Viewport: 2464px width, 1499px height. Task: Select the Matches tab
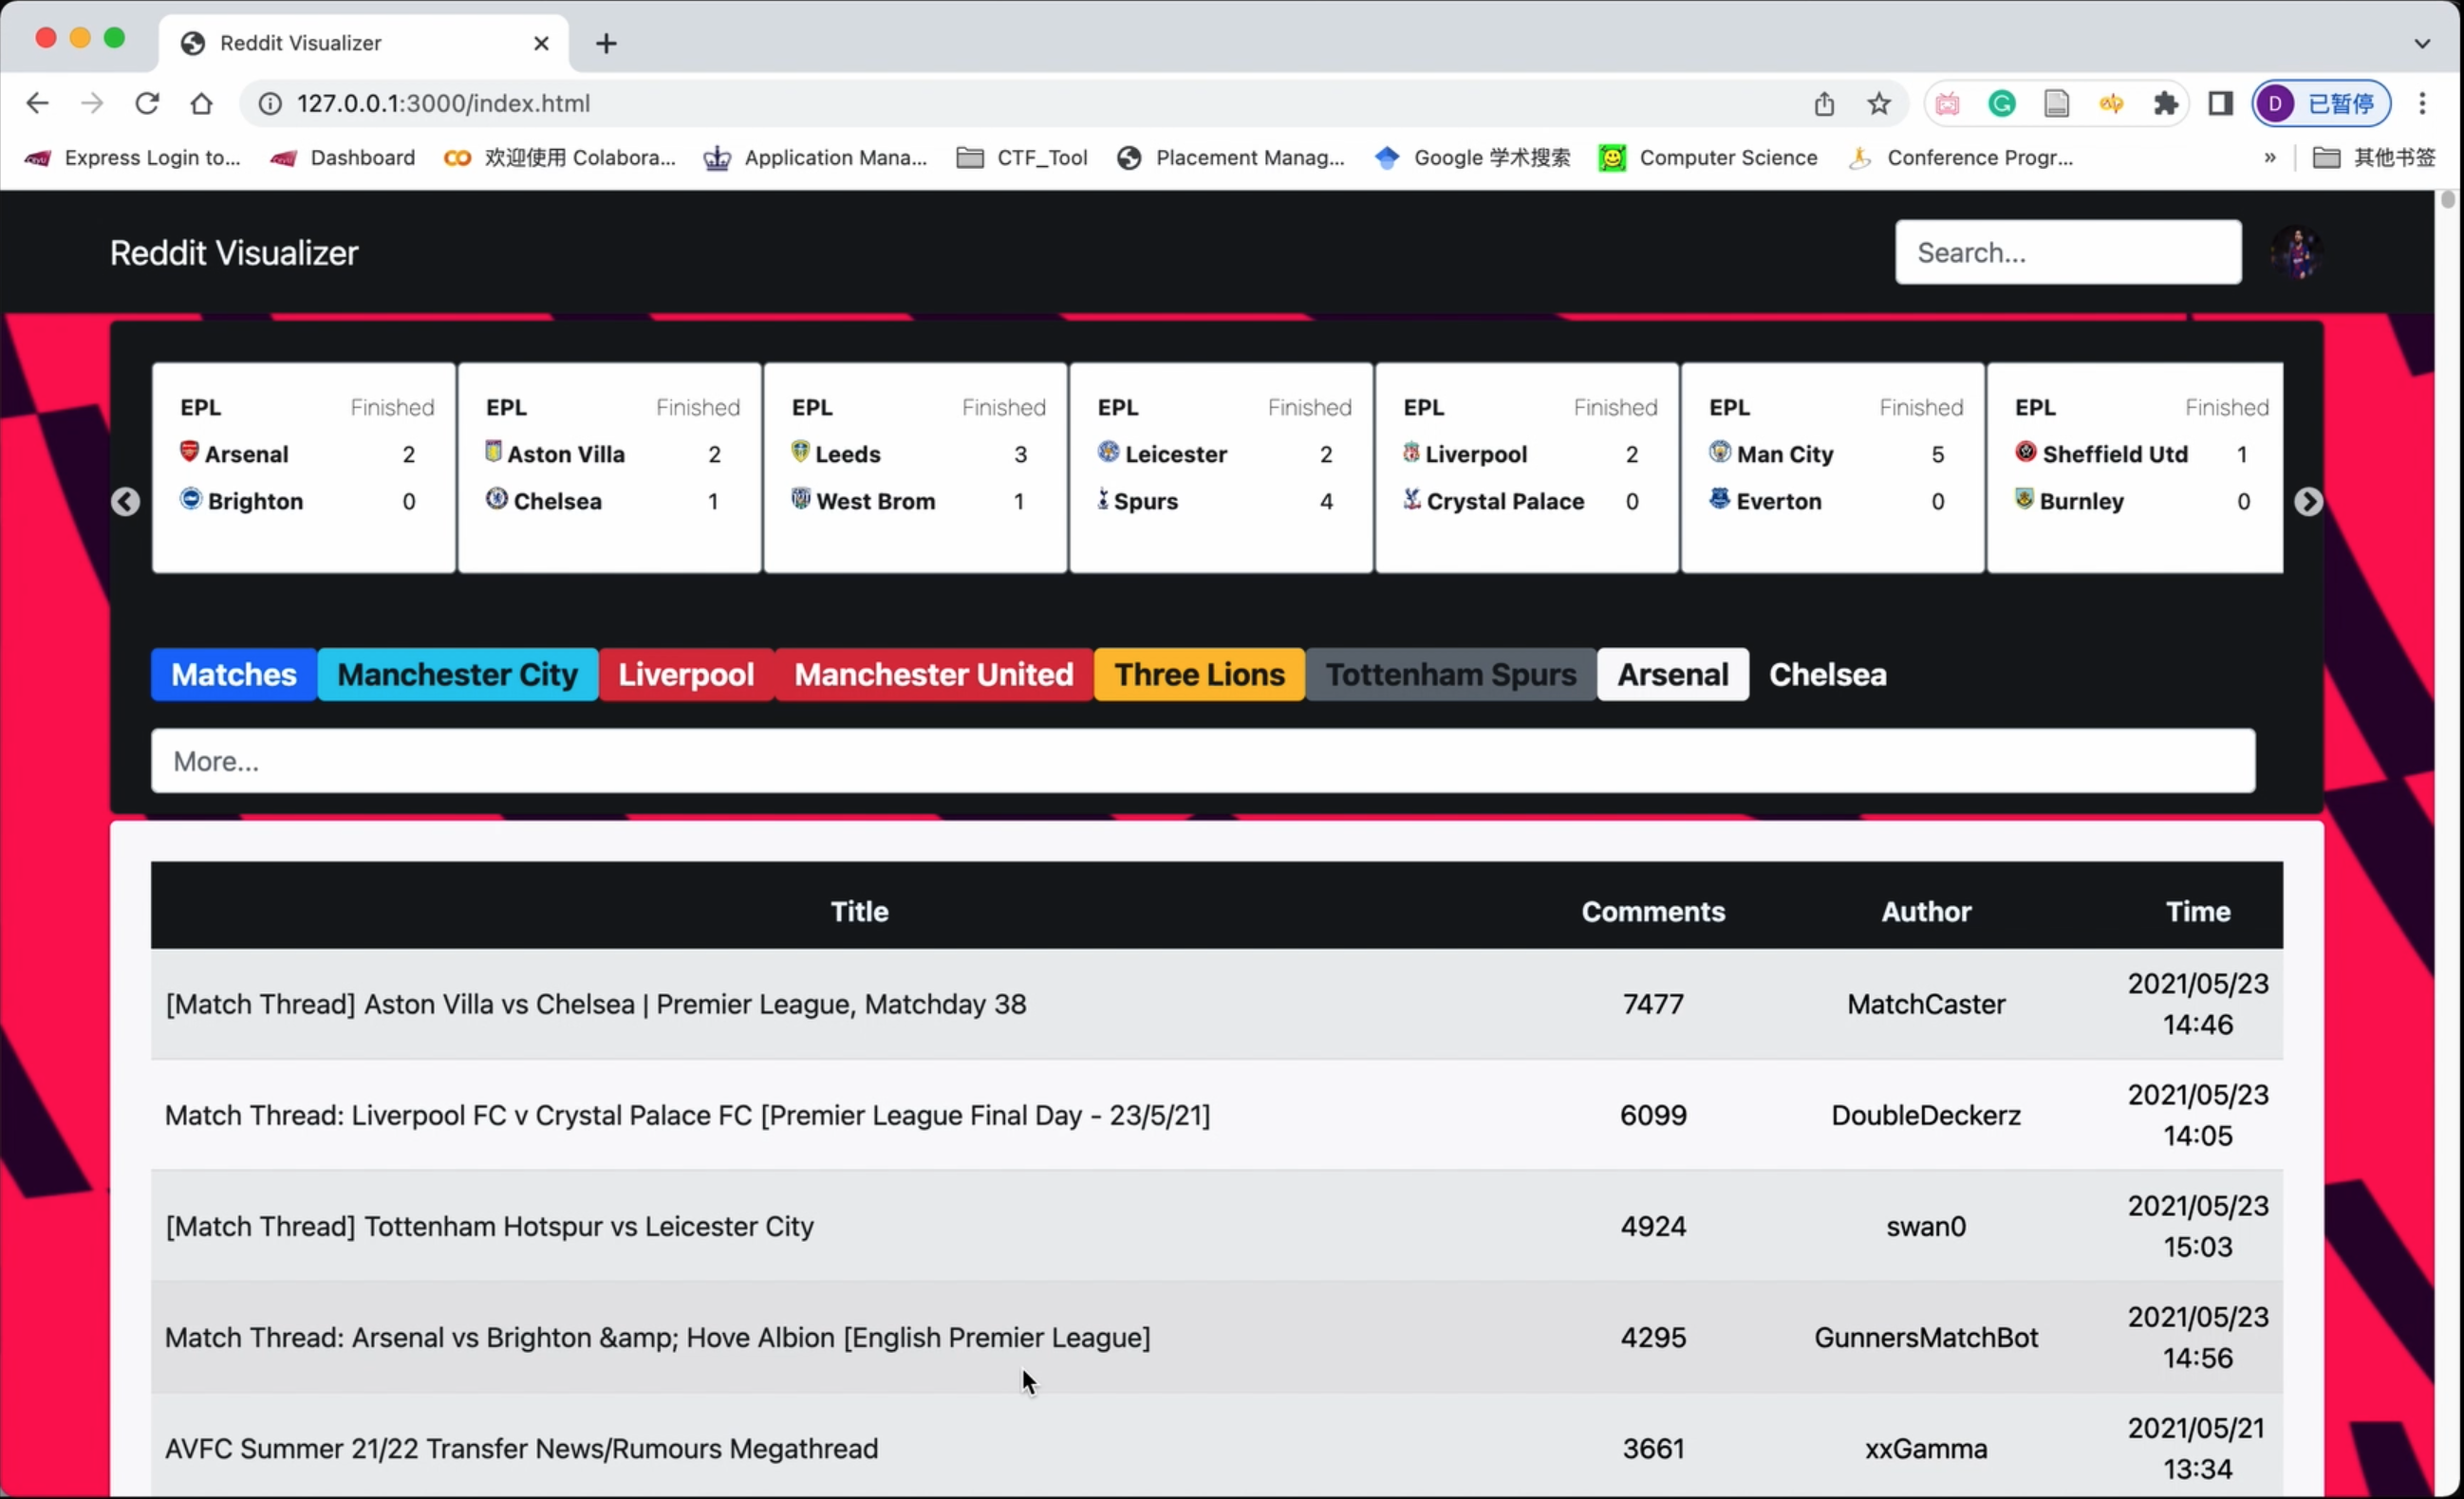coord(234,675)
